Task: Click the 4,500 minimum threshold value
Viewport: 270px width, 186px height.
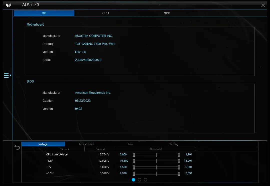Action: click(123, 167)
